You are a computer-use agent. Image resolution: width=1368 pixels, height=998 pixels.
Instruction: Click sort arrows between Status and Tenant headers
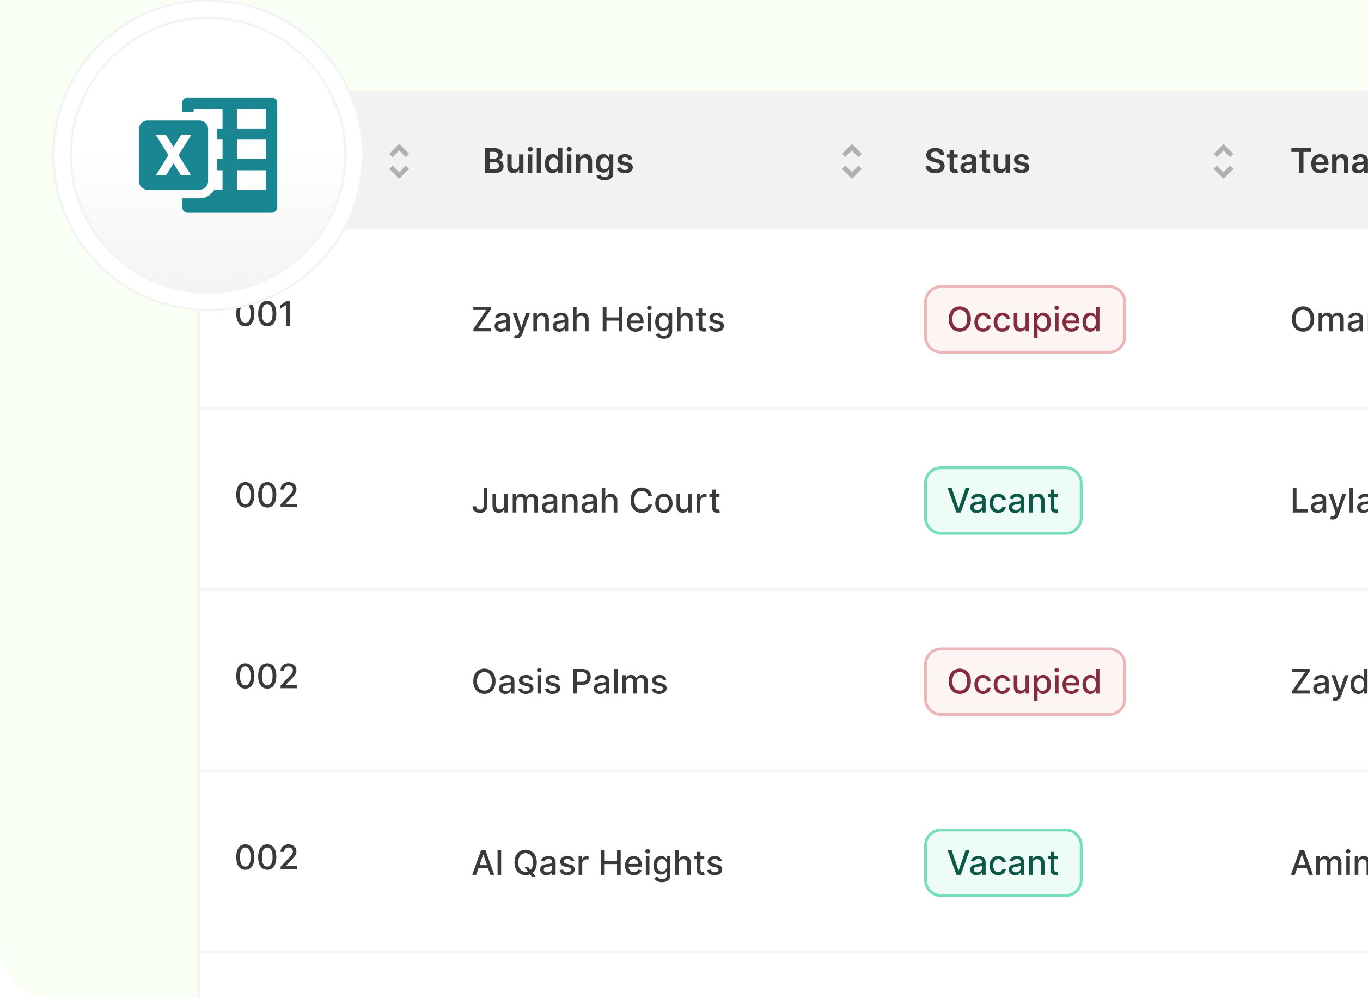[1223, 161]
